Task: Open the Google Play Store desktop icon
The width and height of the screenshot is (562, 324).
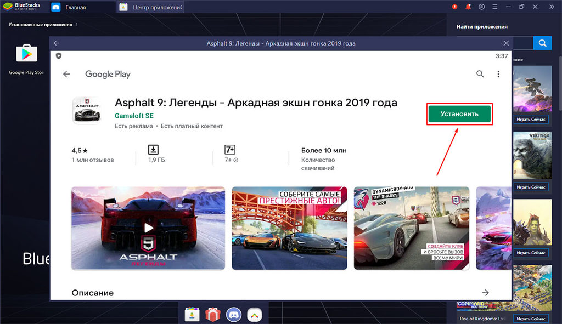Action: point(26,54)
